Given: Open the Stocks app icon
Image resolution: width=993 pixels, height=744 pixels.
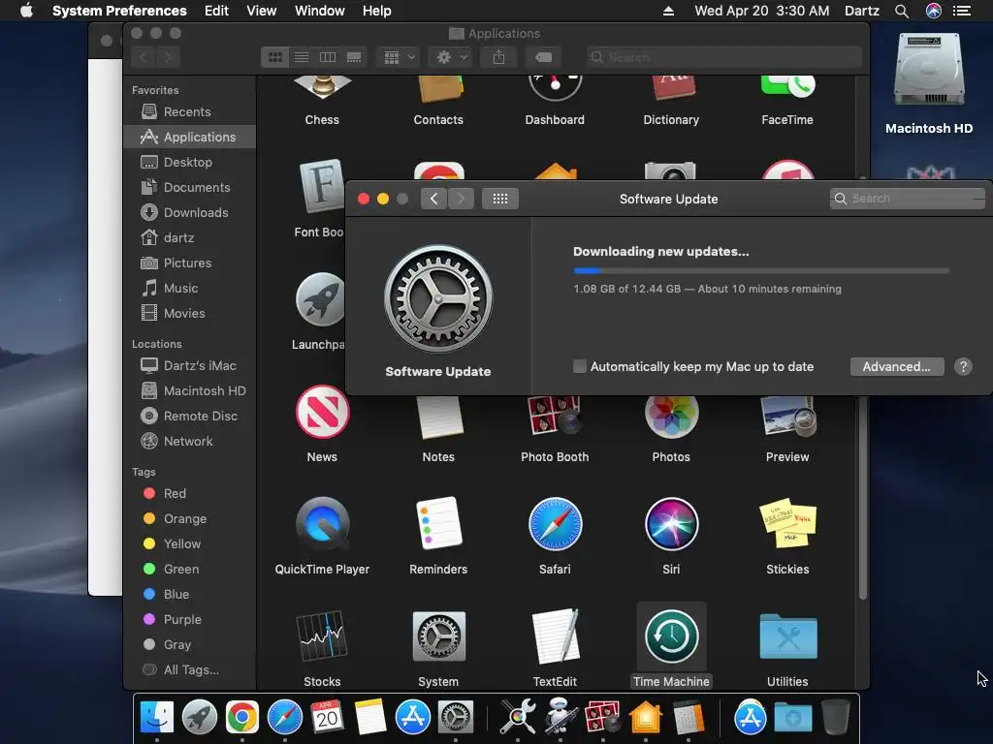Looking at the screenshot, I should pos(322,635).
